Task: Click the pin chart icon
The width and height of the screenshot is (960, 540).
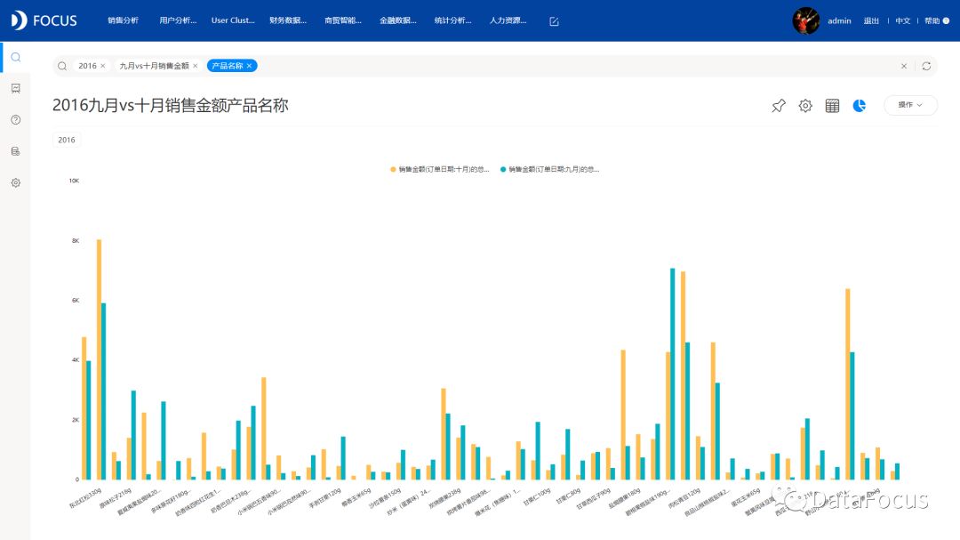Action: coord(778,106)
